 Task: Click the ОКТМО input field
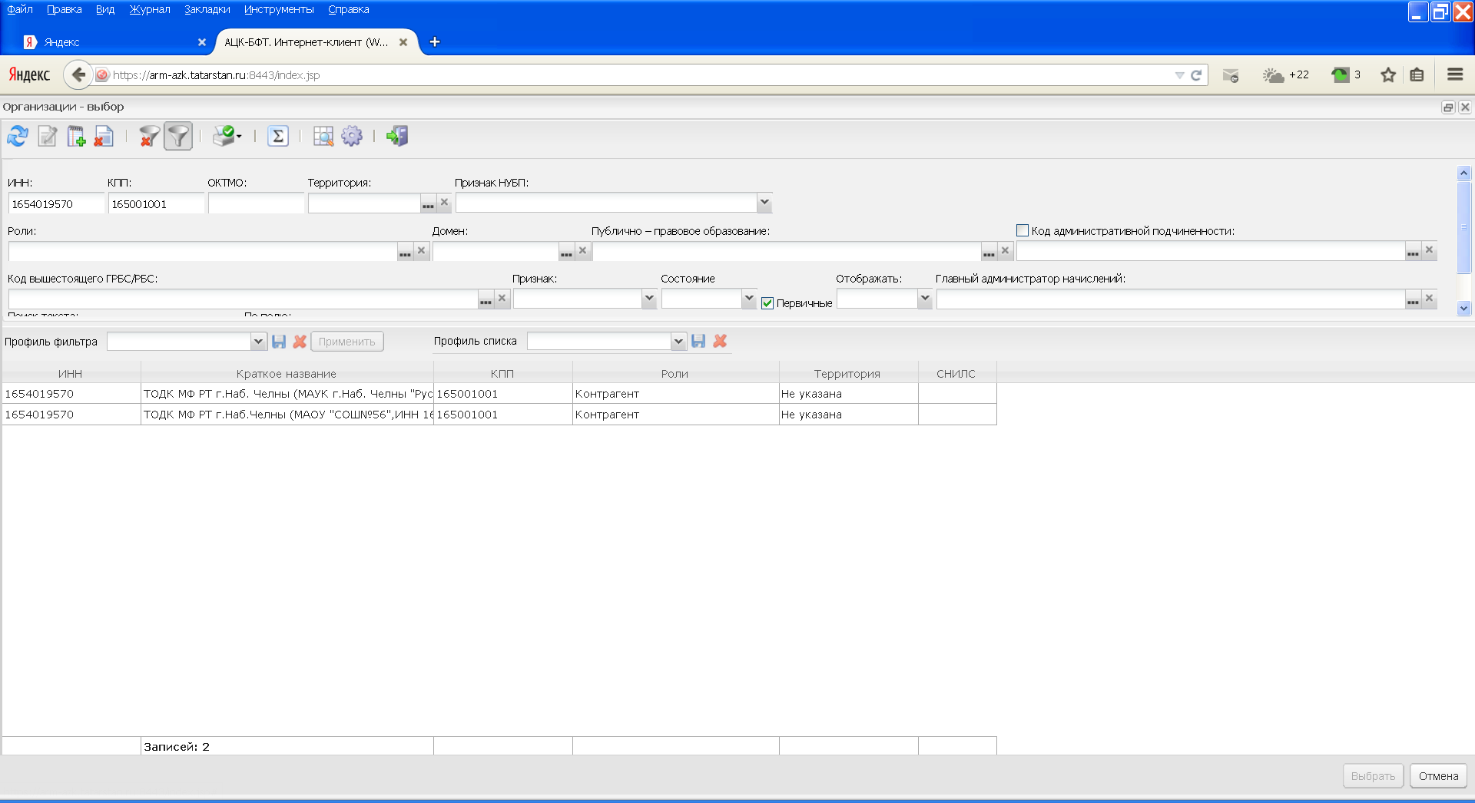256,204
